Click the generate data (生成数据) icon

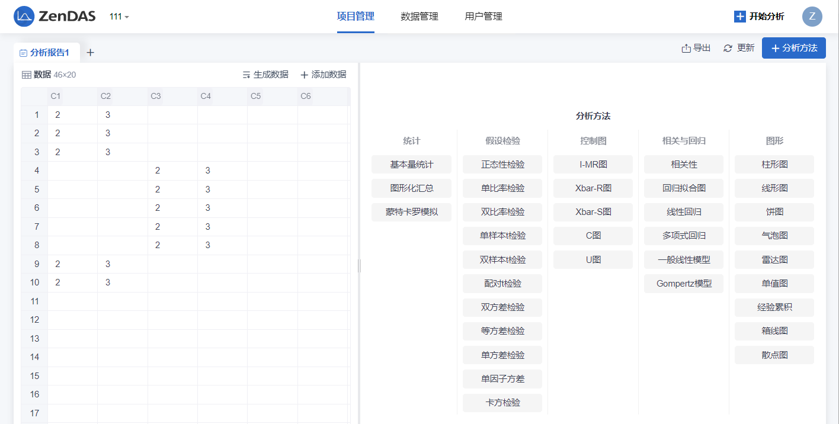tap(246, 75)
